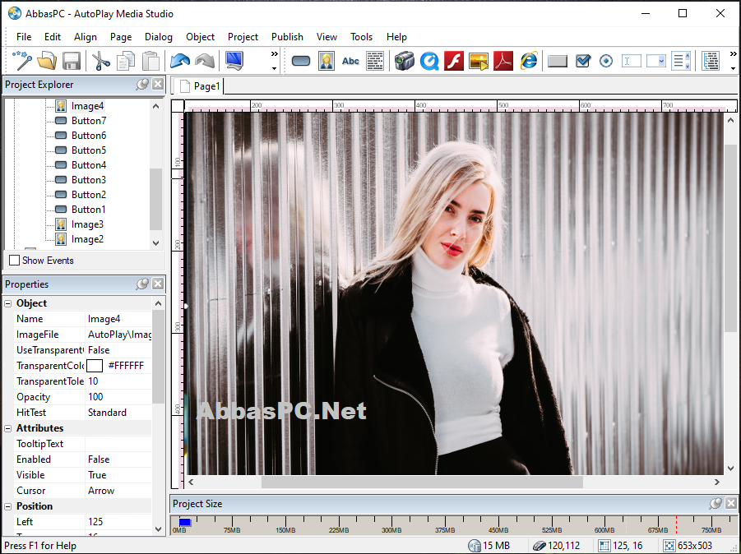Insert a Video object with camcorder icon

pos(405,61)
